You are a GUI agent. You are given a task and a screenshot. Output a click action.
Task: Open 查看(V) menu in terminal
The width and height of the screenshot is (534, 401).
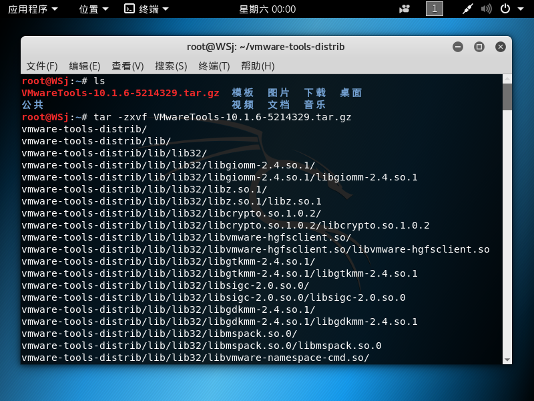(127, 65)
